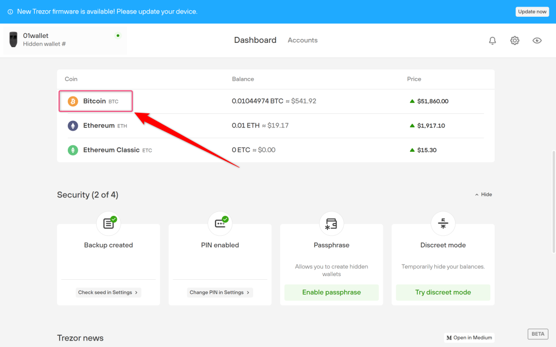556x347 pixels.
Task: Open the notifications bell
Action: tap(492, 41)
